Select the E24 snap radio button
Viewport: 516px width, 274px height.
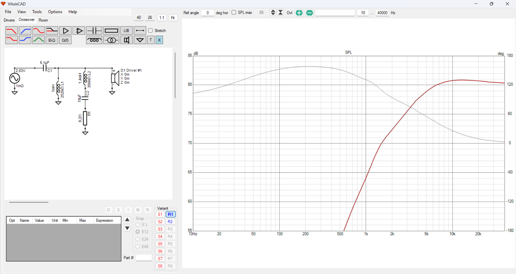point(138,239)
